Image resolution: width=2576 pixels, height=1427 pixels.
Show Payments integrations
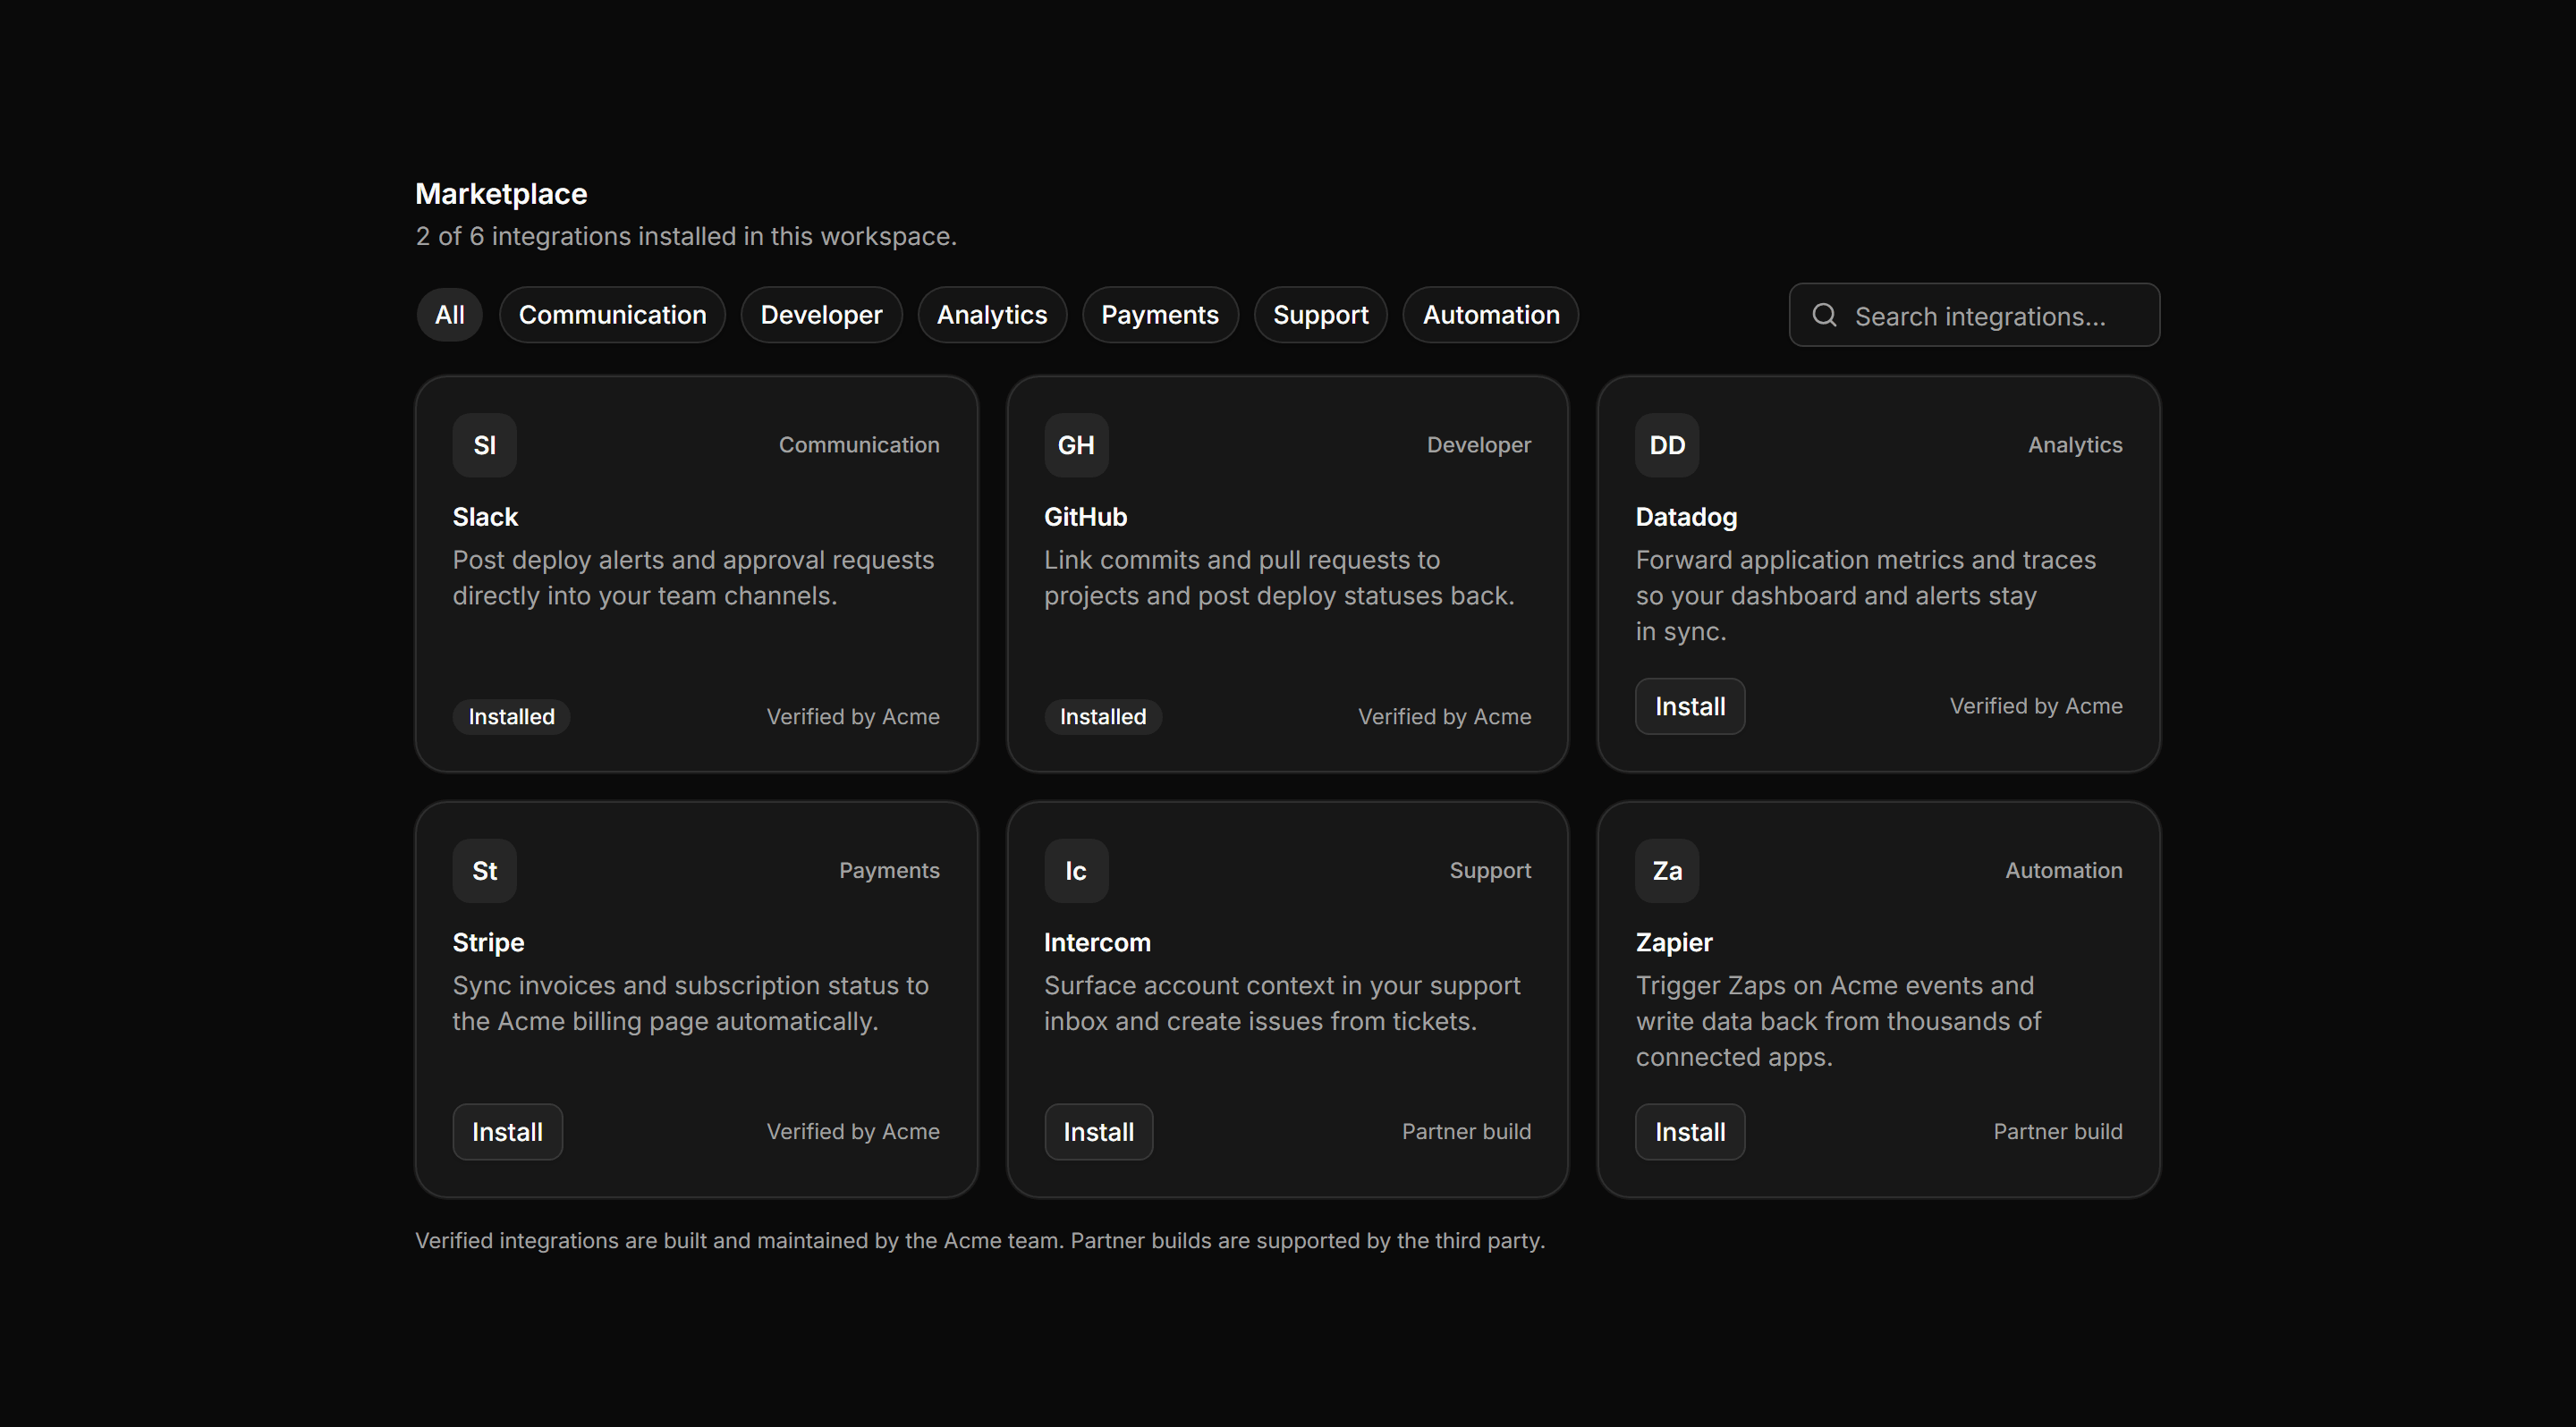(x=1160, y=315)
